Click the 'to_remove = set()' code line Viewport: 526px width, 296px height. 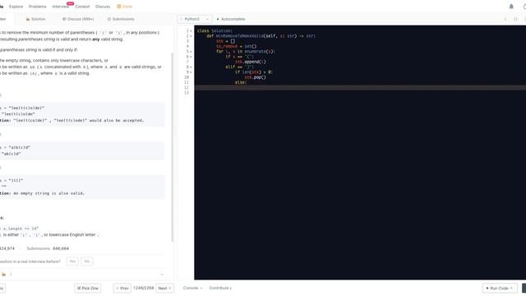(x=236, y=46)
